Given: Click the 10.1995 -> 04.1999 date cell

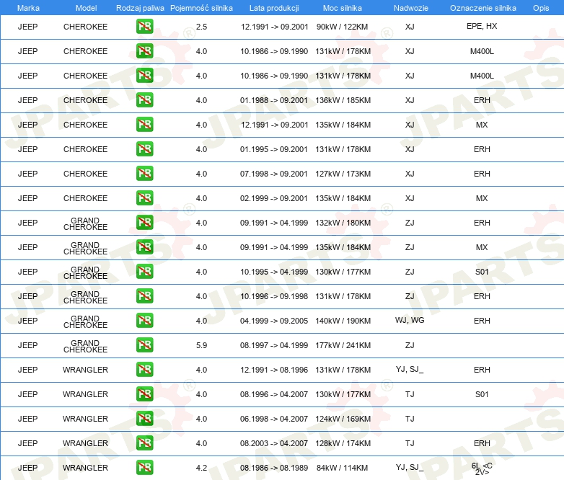Looking at the screenshot, I should 274,272.
